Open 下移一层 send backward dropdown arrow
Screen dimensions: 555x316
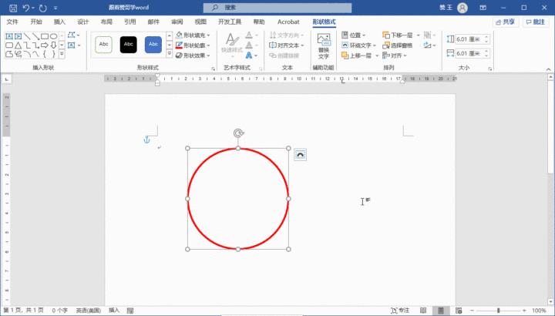418,35
